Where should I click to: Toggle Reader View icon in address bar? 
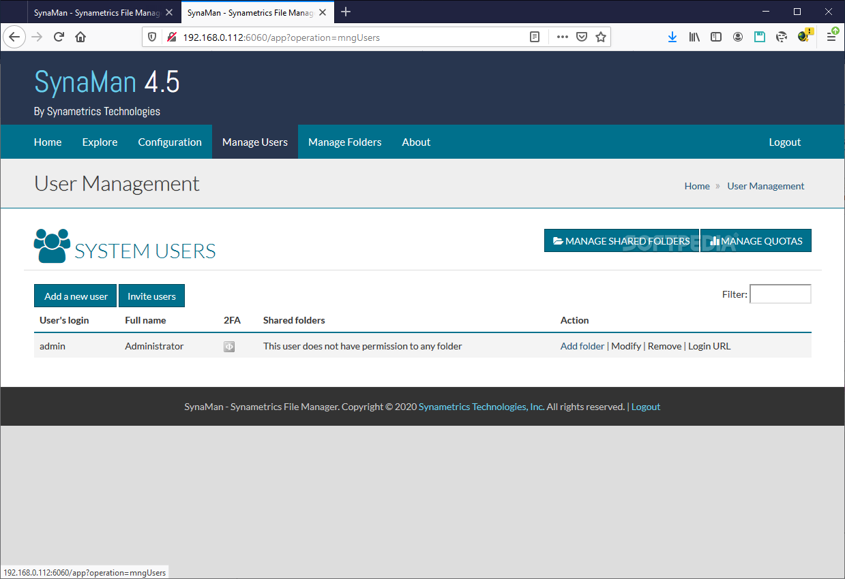pyautogui.click(x=535, y=37)
